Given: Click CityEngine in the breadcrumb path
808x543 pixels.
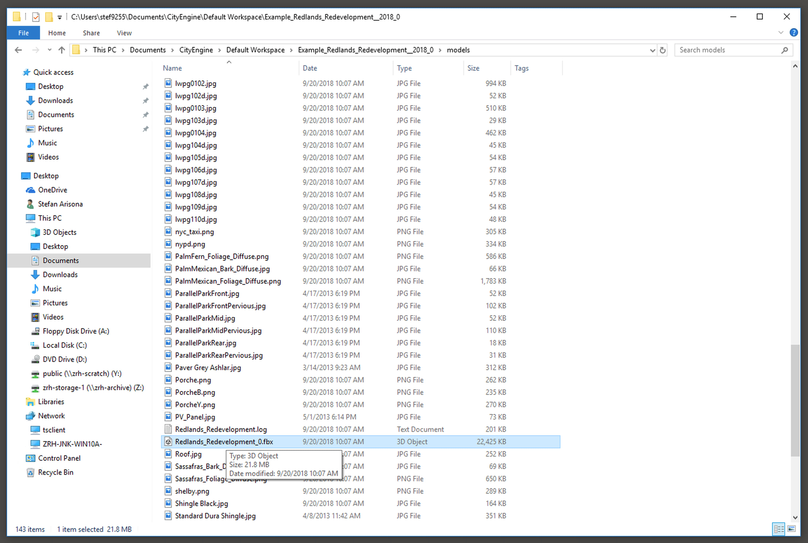Looking at the screenshot, I should click(x=196, y=50).
